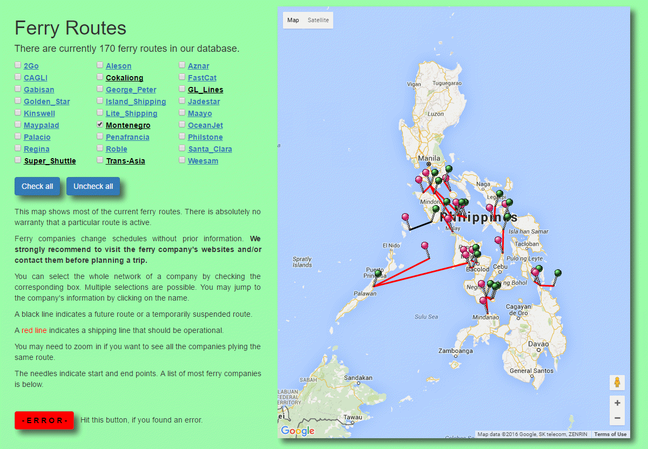Click the green pin near Puerto Princesa
This screenshot has width=648, height=449.
coord(378,274)
